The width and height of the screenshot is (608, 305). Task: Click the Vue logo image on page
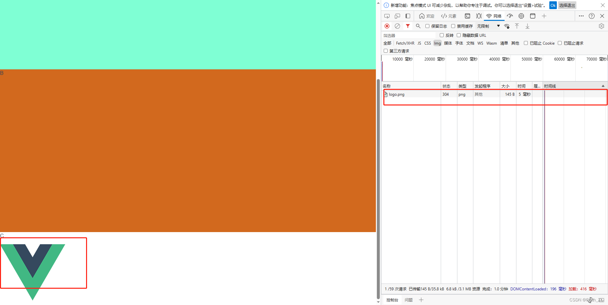(33, 272)
